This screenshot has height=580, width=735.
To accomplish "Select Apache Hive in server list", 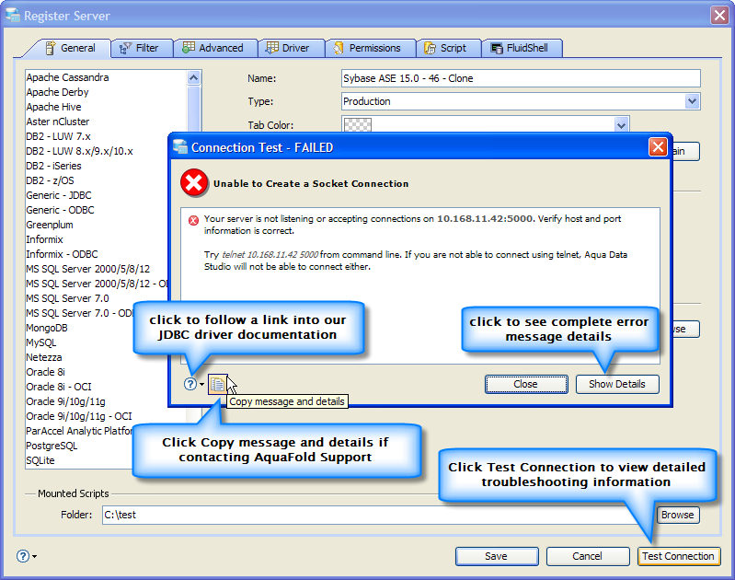I will [53, 107].
